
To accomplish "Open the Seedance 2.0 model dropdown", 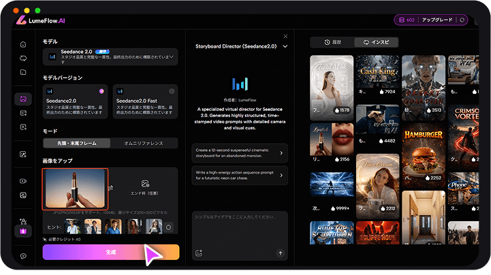I will pos(171,56).
